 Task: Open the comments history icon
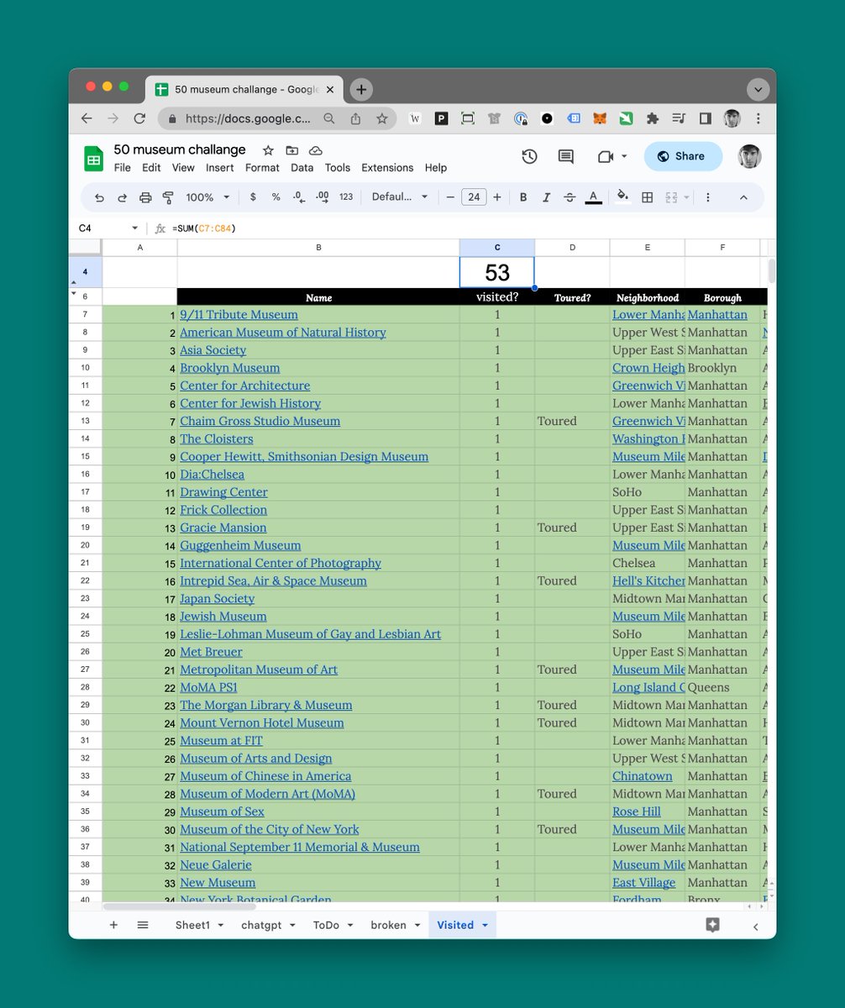(x=566, y=156)
